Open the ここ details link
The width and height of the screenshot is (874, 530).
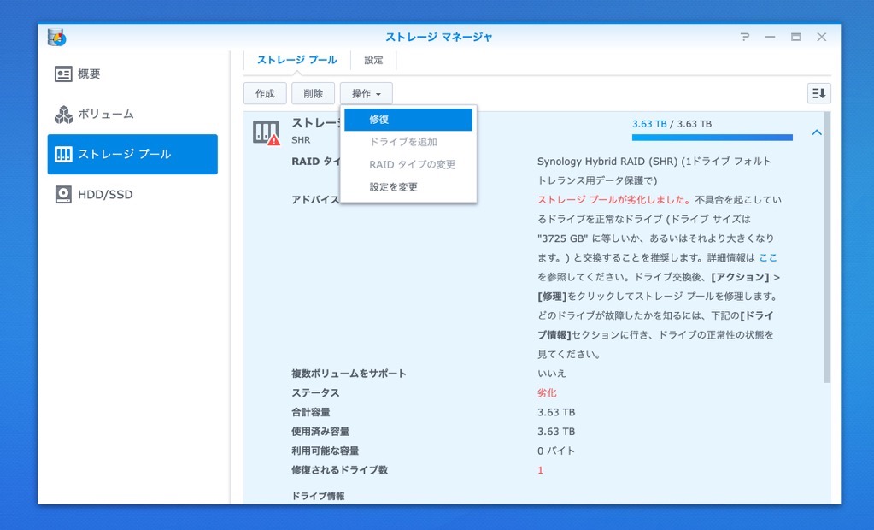(768, 258)
